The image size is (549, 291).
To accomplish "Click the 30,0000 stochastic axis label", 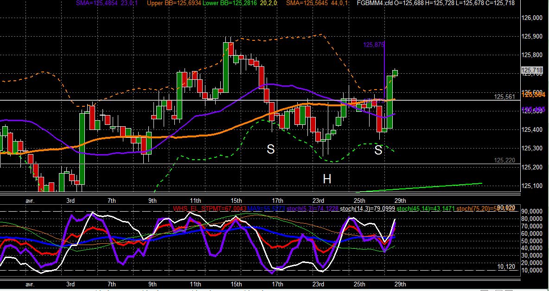I will click(x=533, y=255).
